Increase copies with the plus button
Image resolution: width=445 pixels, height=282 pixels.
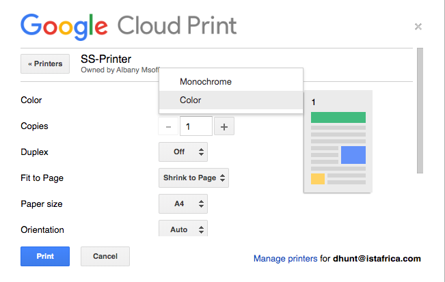(x=224, y=126)
